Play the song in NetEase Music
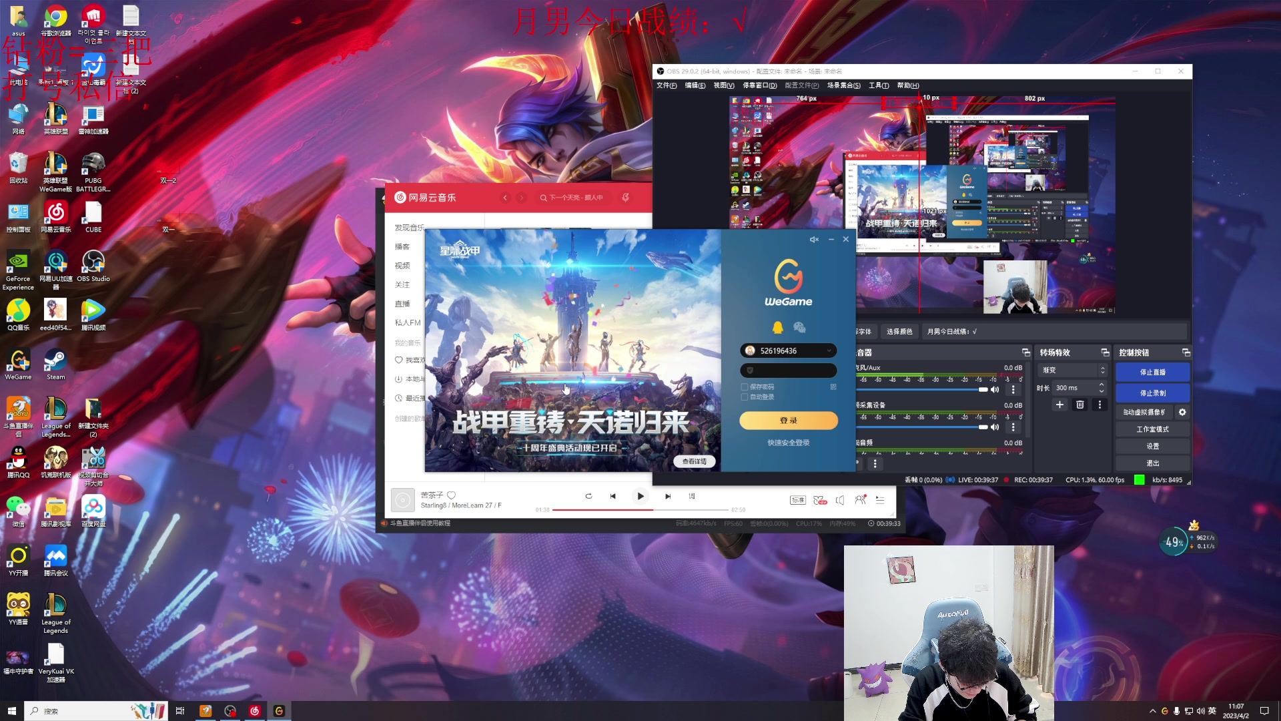 click(x=640, y=496)
